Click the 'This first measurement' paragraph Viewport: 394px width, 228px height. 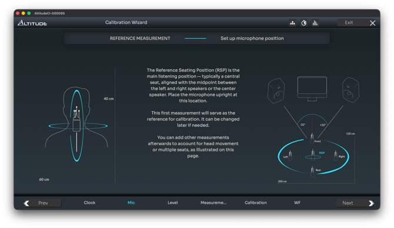pyautogui.click(x=193, y=119)
